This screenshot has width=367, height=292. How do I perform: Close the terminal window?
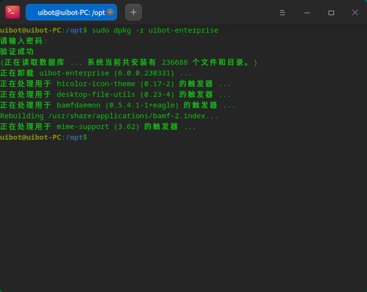(x=354, y=13)
